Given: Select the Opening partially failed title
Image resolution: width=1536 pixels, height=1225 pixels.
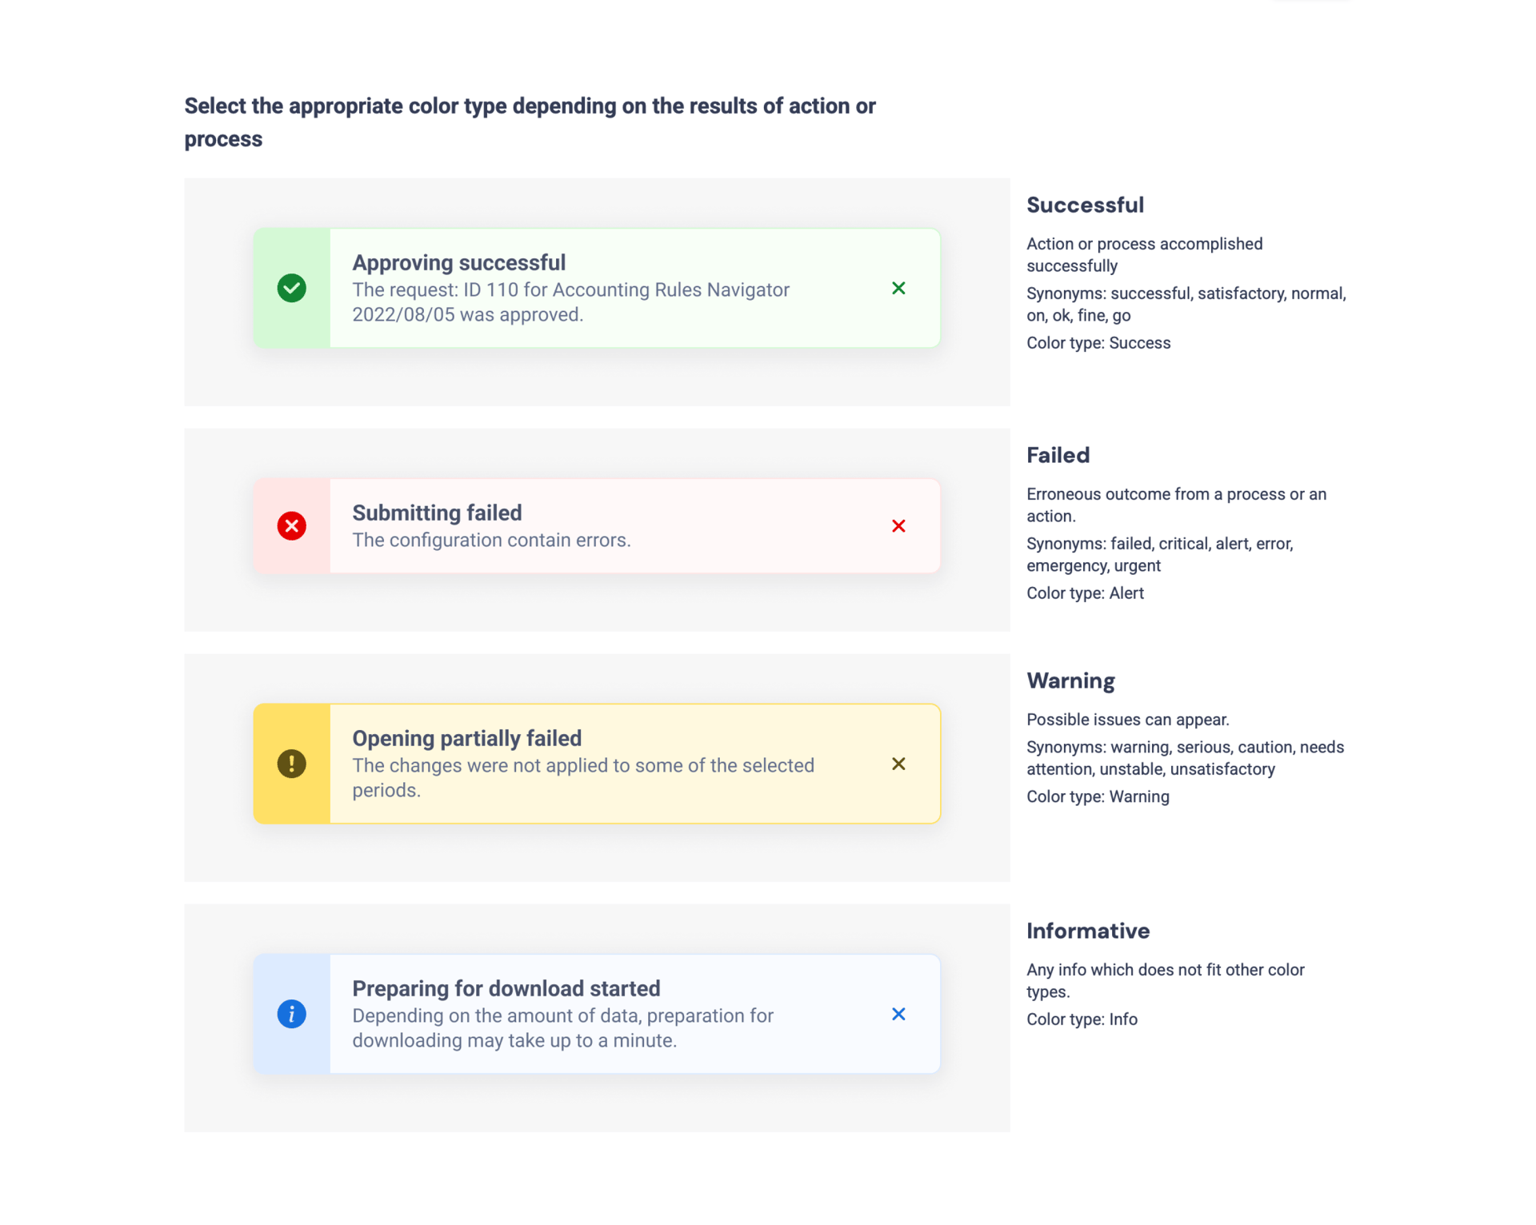Looking at the screenshot, I should coord(466,738).
